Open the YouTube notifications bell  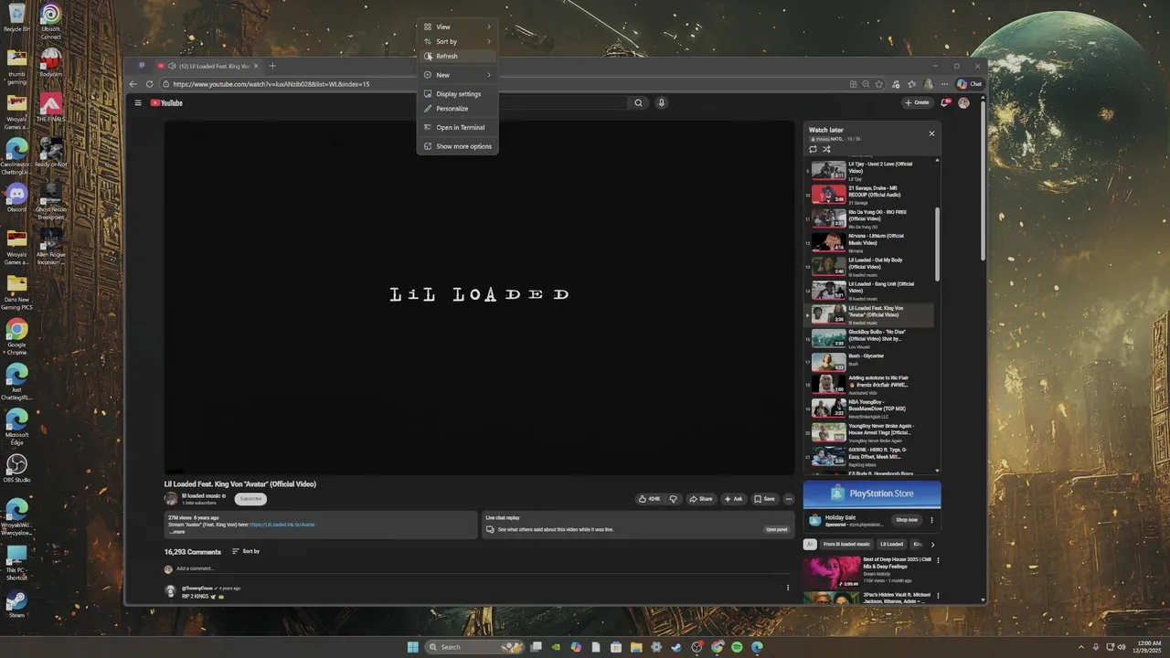point(945,102)
